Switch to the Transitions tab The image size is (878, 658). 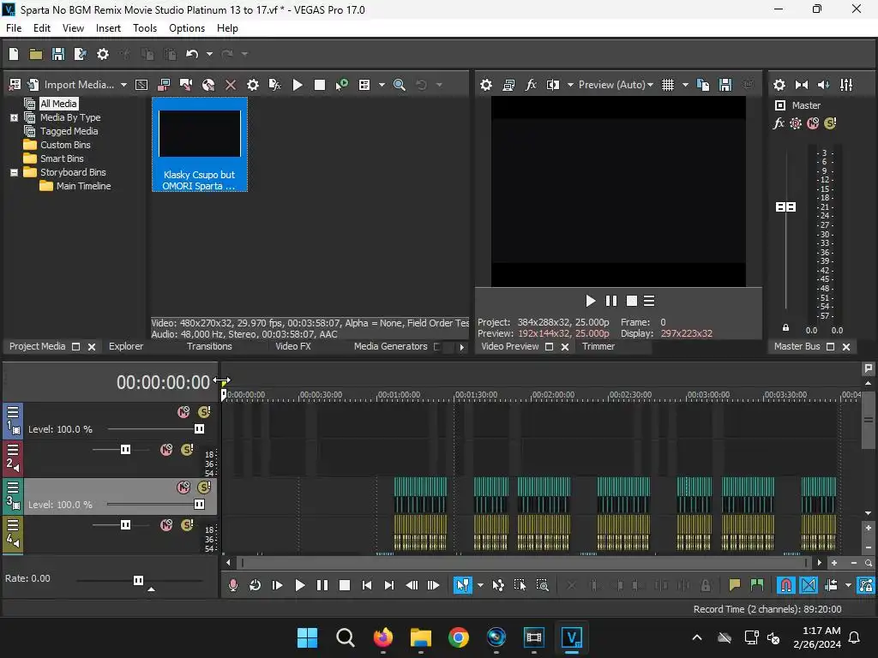tap(209, 346)
